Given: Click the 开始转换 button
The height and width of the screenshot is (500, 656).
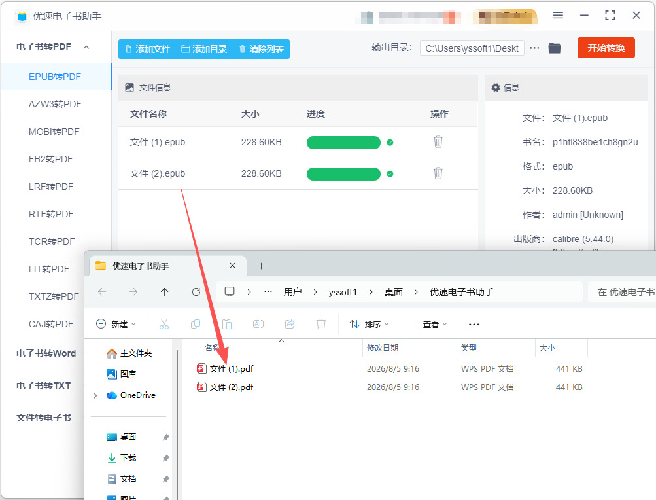Looking at the screenshot, I should tap(606, 48).
